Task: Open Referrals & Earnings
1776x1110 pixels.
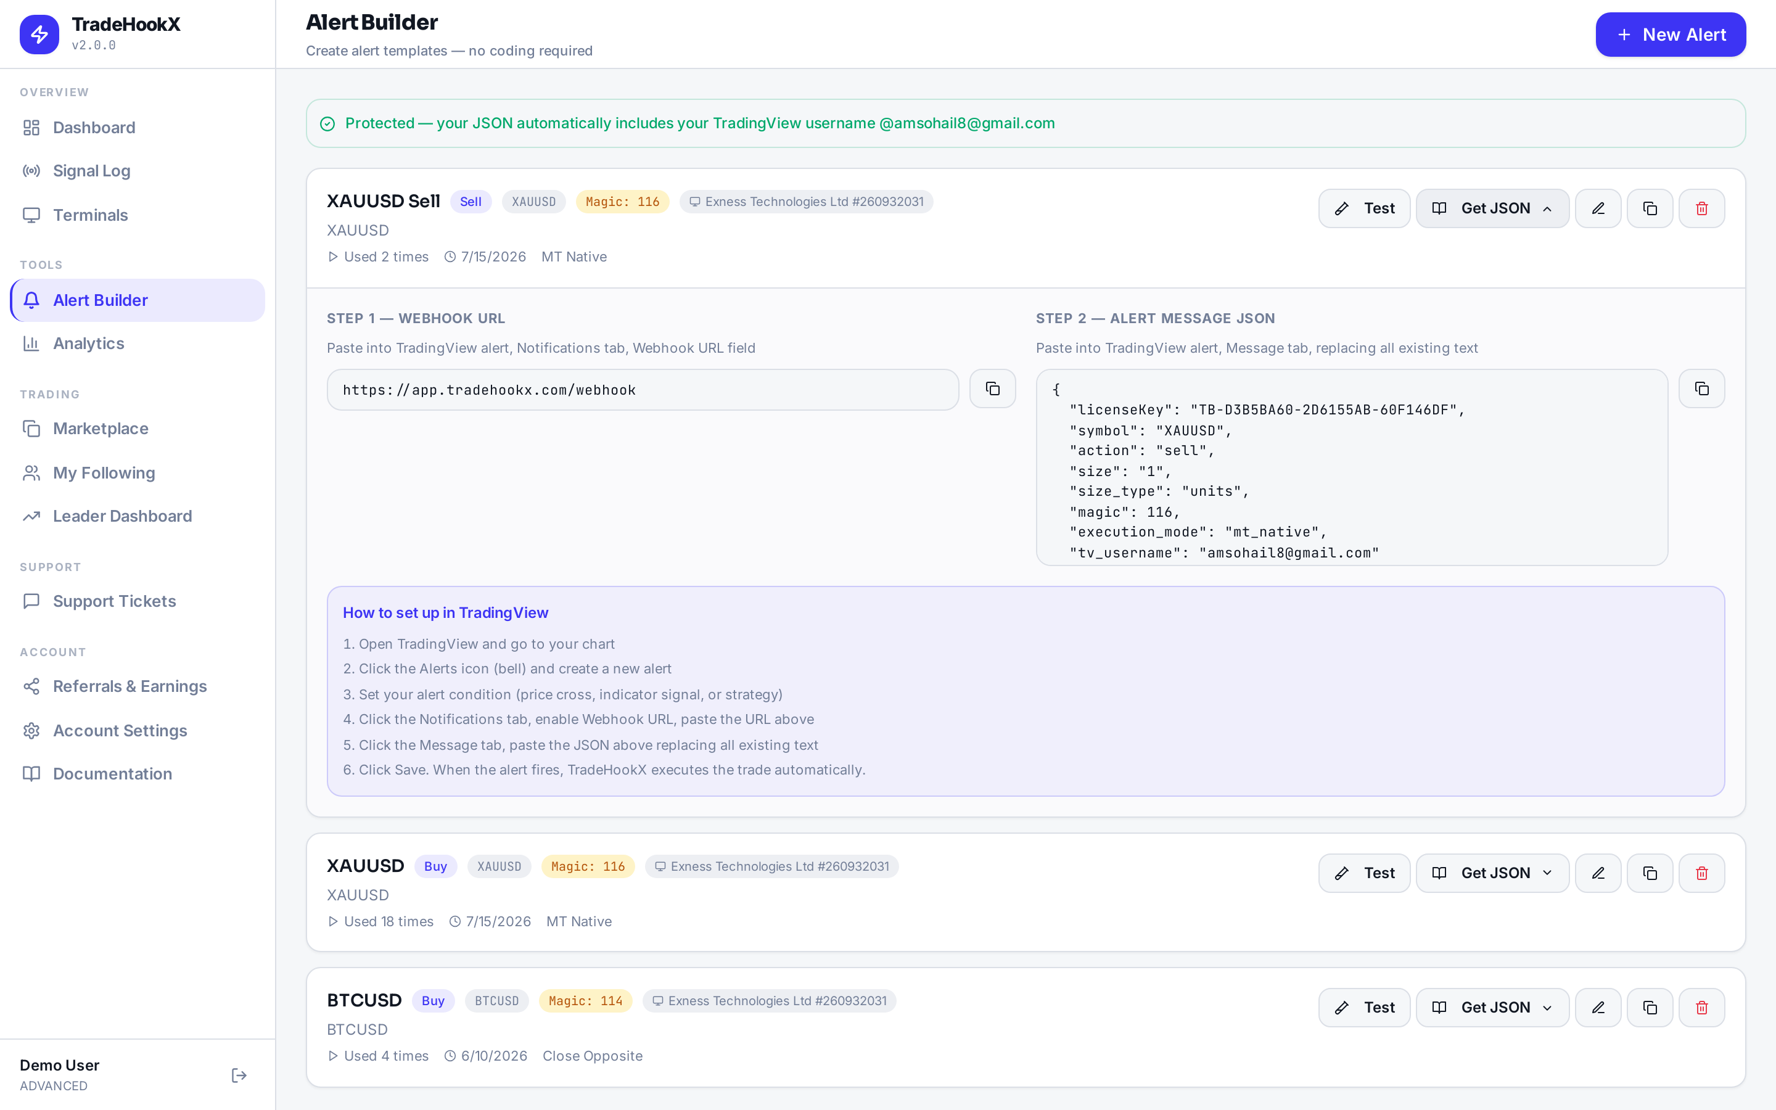Action: (x=138, y=686)
